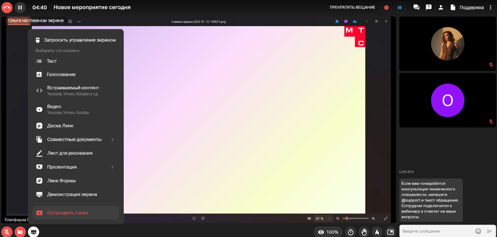Select 'Тест' from the show menu
The width and height of the screenshot is (497, 237).
pyautogui.click(x=76, y=61)
